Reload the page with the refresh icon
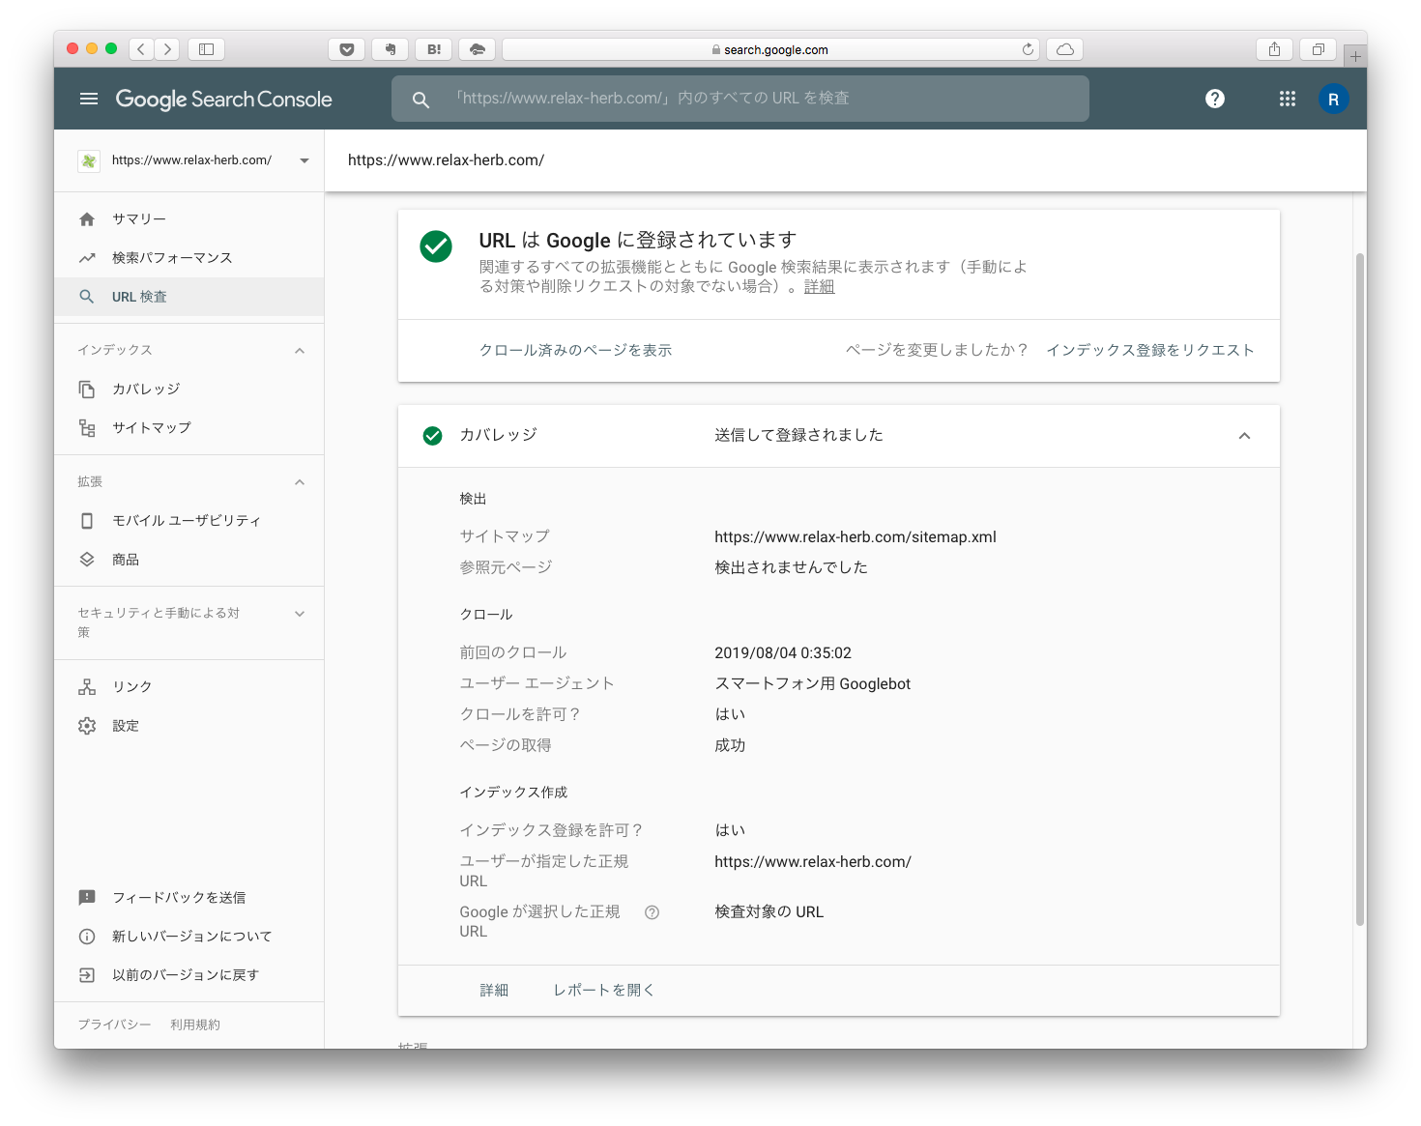 pos(1028,49)
